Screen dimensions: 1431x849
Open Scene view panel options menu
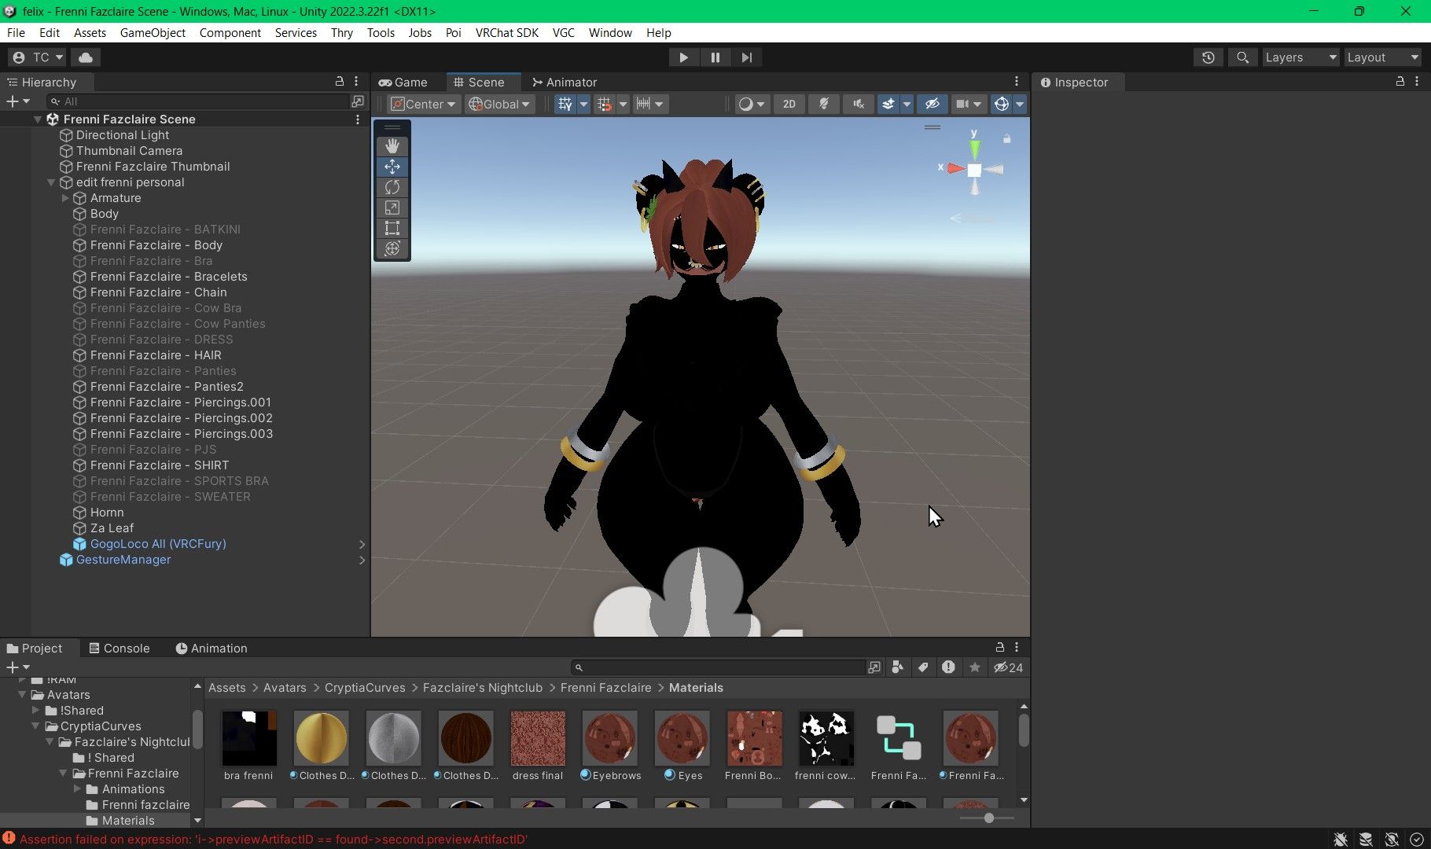(x=1017, y=82)
